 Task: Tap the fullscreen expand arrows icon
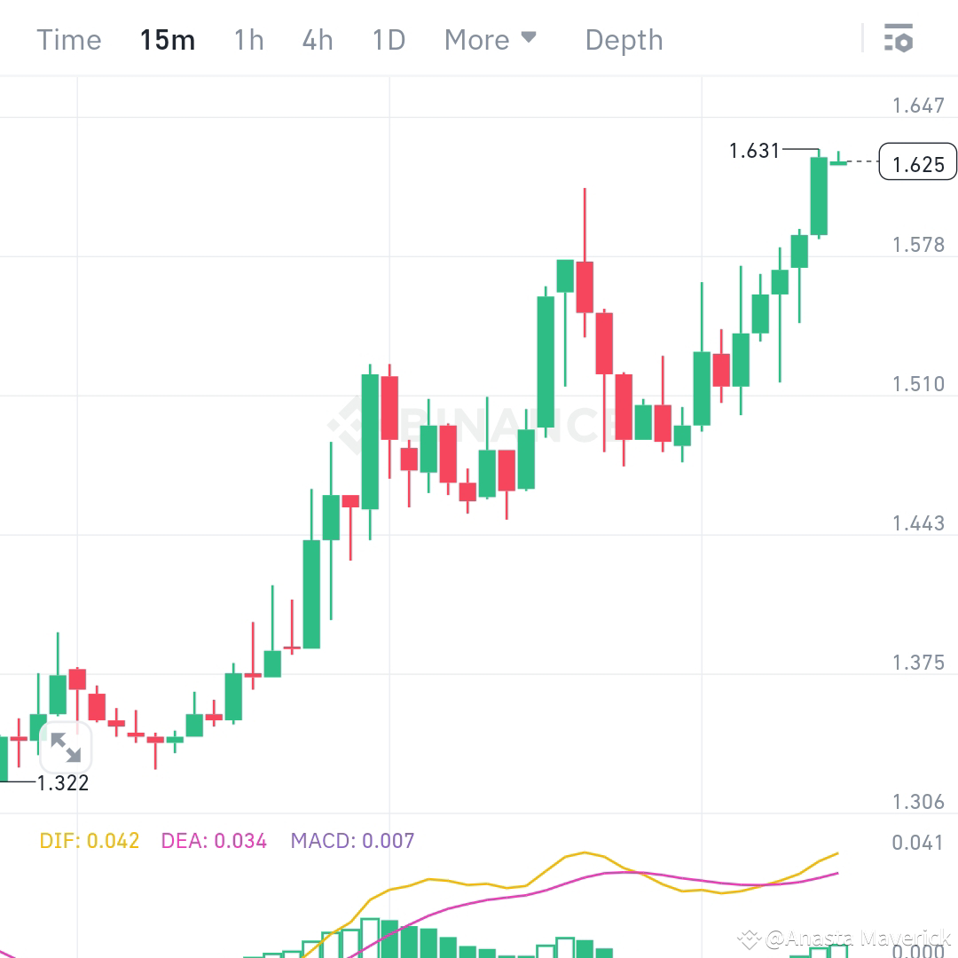67,748
